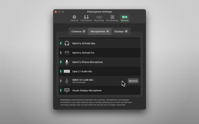Remove the RØDE NT-USB Mini device
Image resolution: width=199 pixels, height=124 pixels.
tap(133, 81)
